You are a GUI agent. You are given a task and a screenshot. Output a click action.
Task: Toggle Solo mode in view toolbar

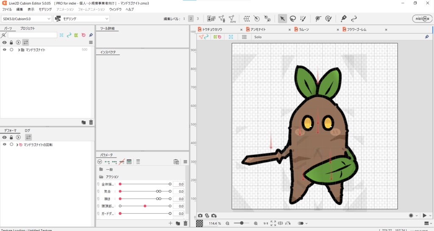pyautogui.click(x=258, y=37)
